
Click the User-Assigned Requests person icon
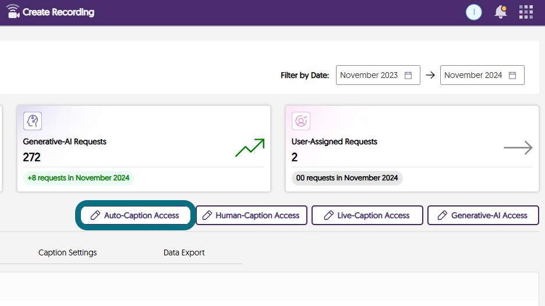[301, 121]
